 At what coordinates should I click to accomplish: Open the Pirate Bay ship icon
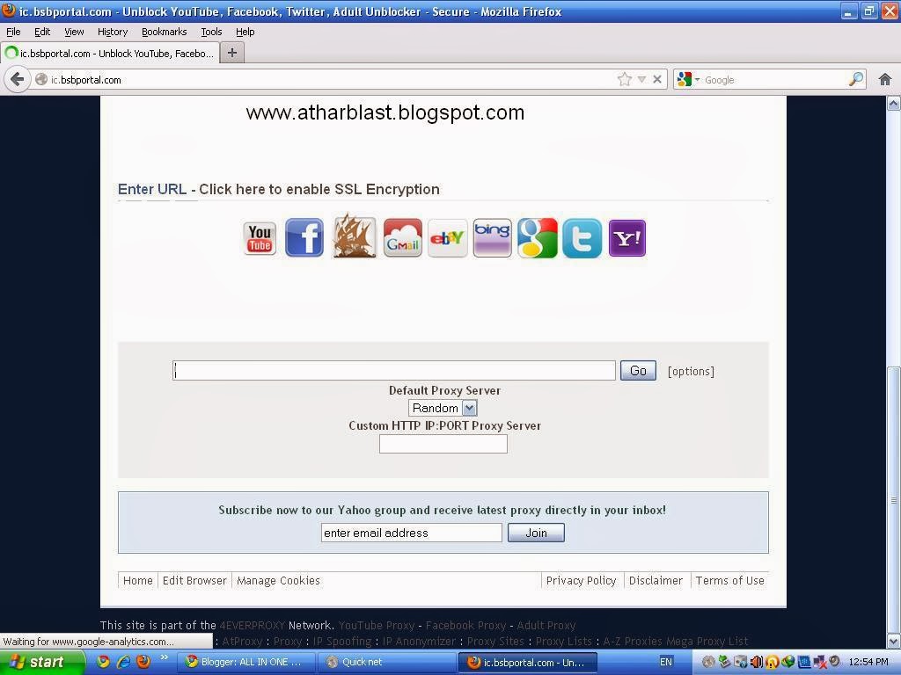click(x=355, y=236)
